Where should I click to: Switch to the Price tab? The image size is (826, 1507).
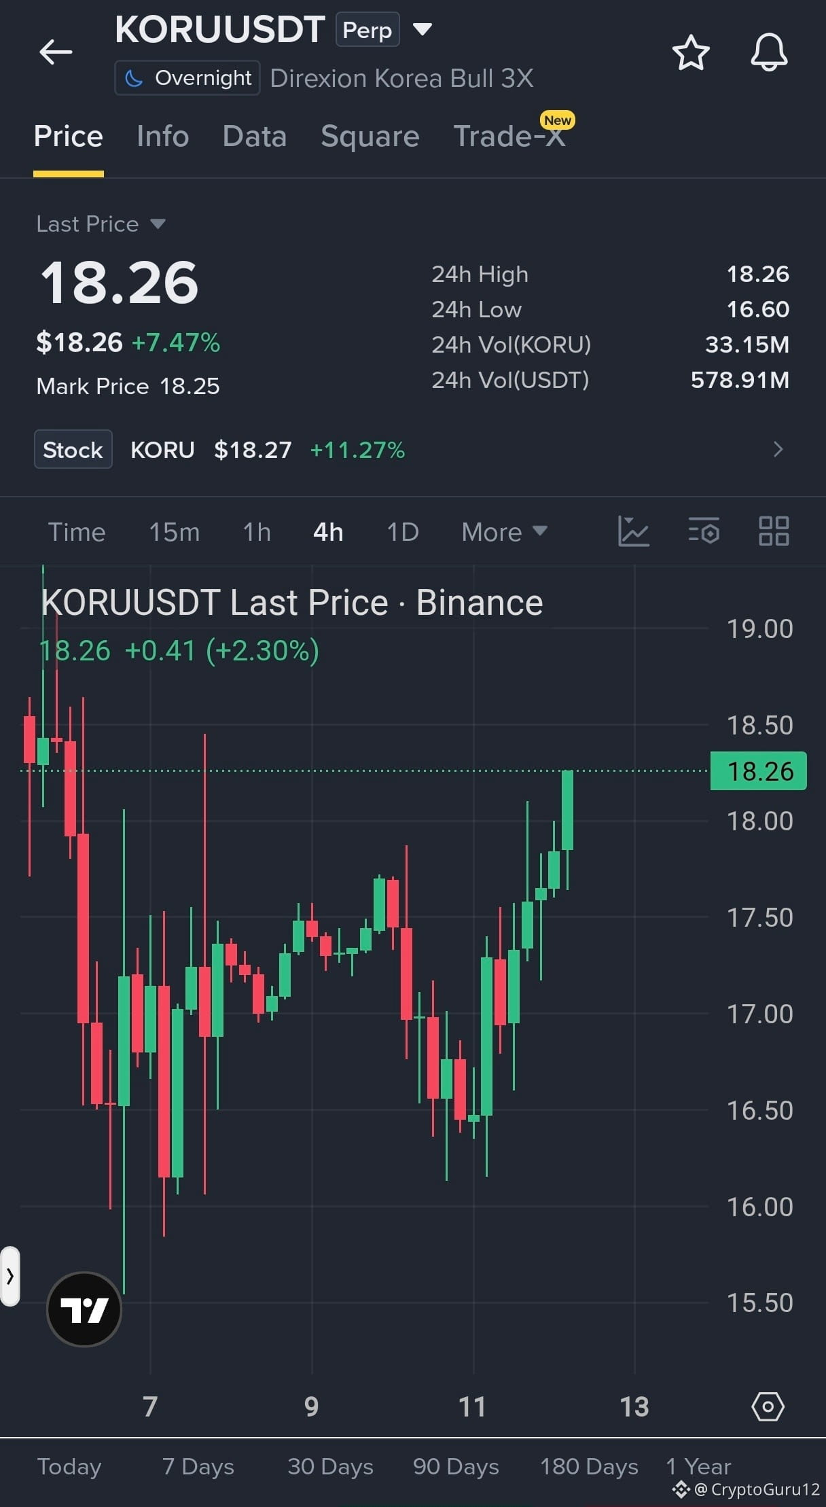tap(69, 137)
